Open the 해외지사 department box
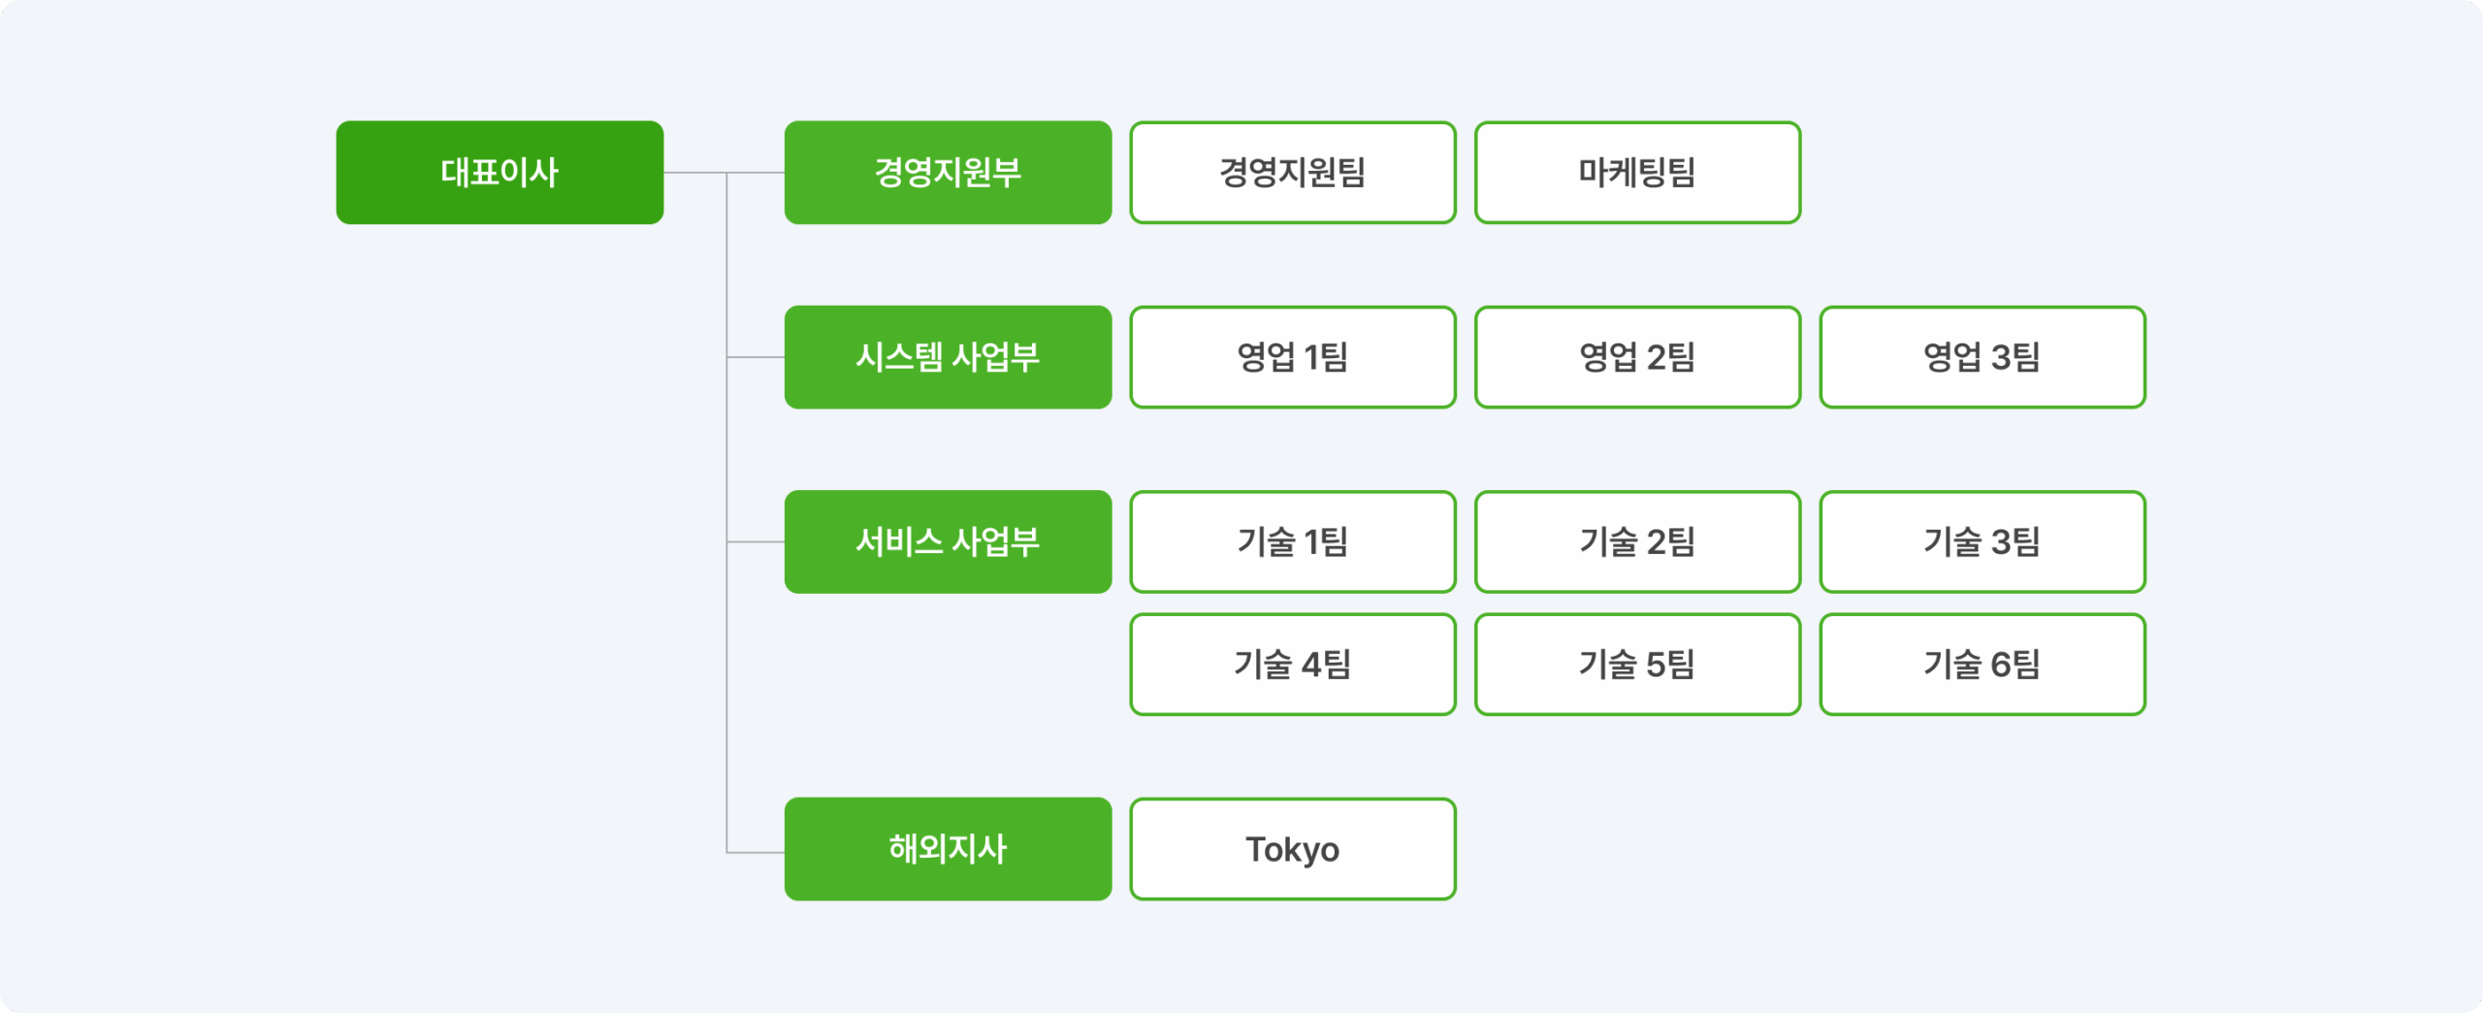This screenshot has height=1013, width=2483. click(x=948, y=849)
